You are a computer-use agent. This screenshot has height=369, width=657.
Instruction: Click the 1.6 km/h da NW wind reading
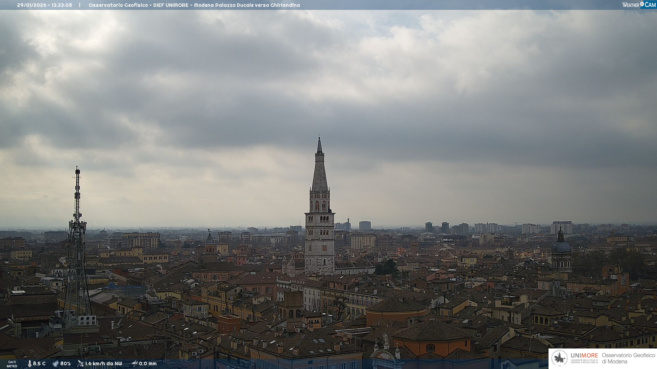click(103, 364)
